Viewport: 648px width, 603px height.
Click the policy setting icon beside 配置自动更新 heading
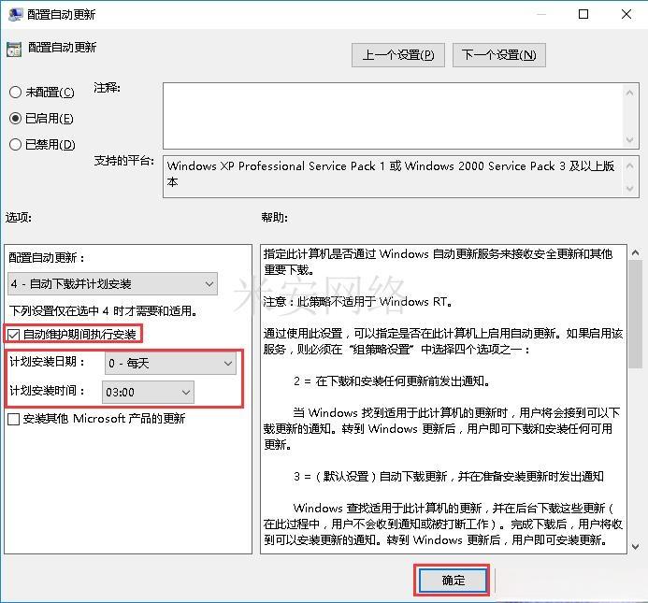[14, 50]
